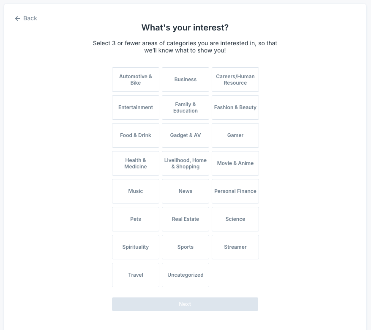The image size is (371, 330).
Task: Select Movie & Anime category
Action: click(235, 163)
